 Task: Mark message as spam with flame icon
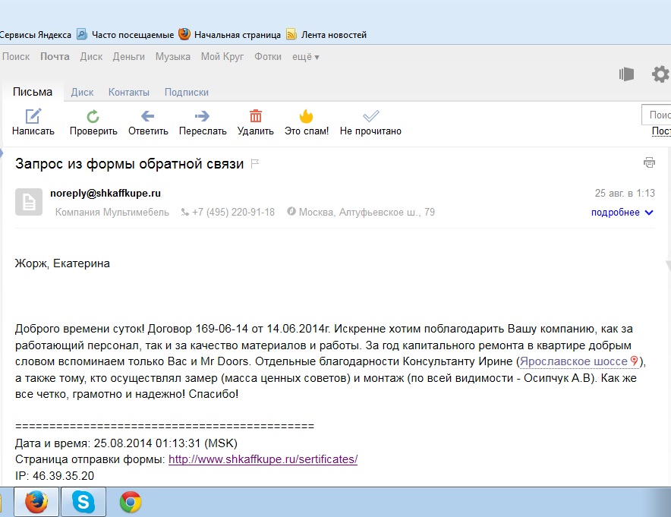coord(307,116)
